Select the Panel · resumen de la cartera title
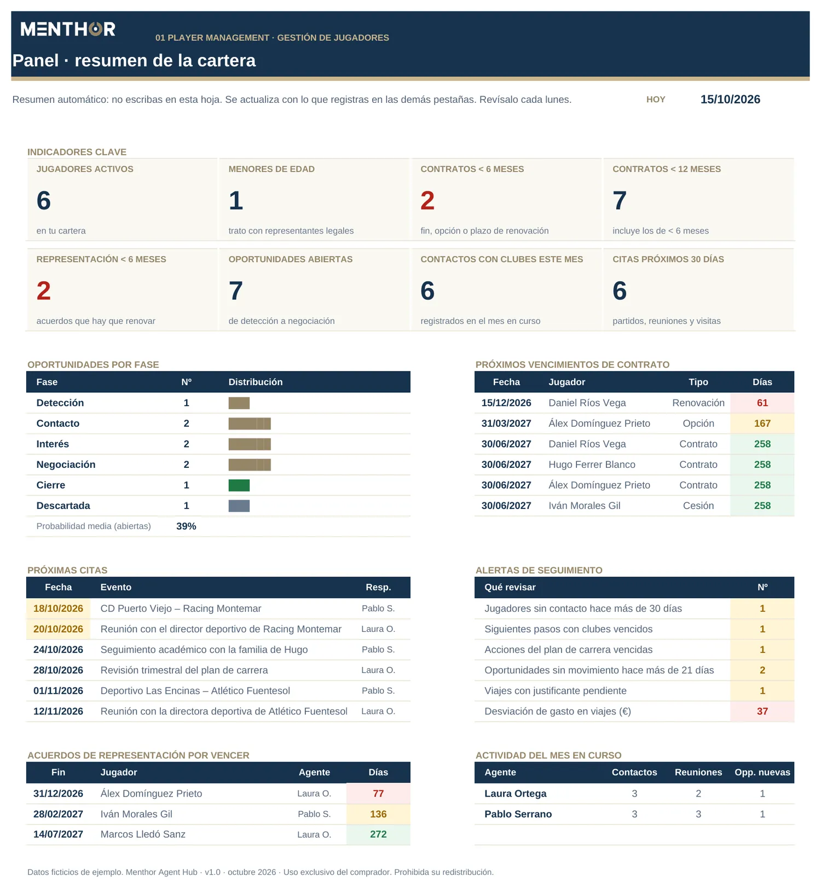The height and width of the screenshot is (888, 821). [x=134, y=60]
